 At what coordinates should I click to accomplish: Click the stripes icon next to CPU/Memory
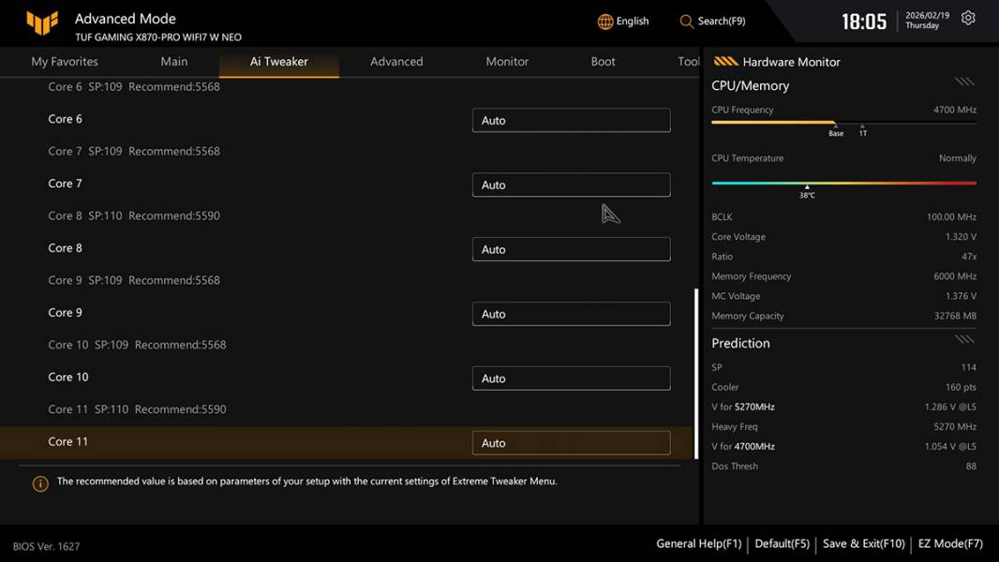click(x=964, y=82)
